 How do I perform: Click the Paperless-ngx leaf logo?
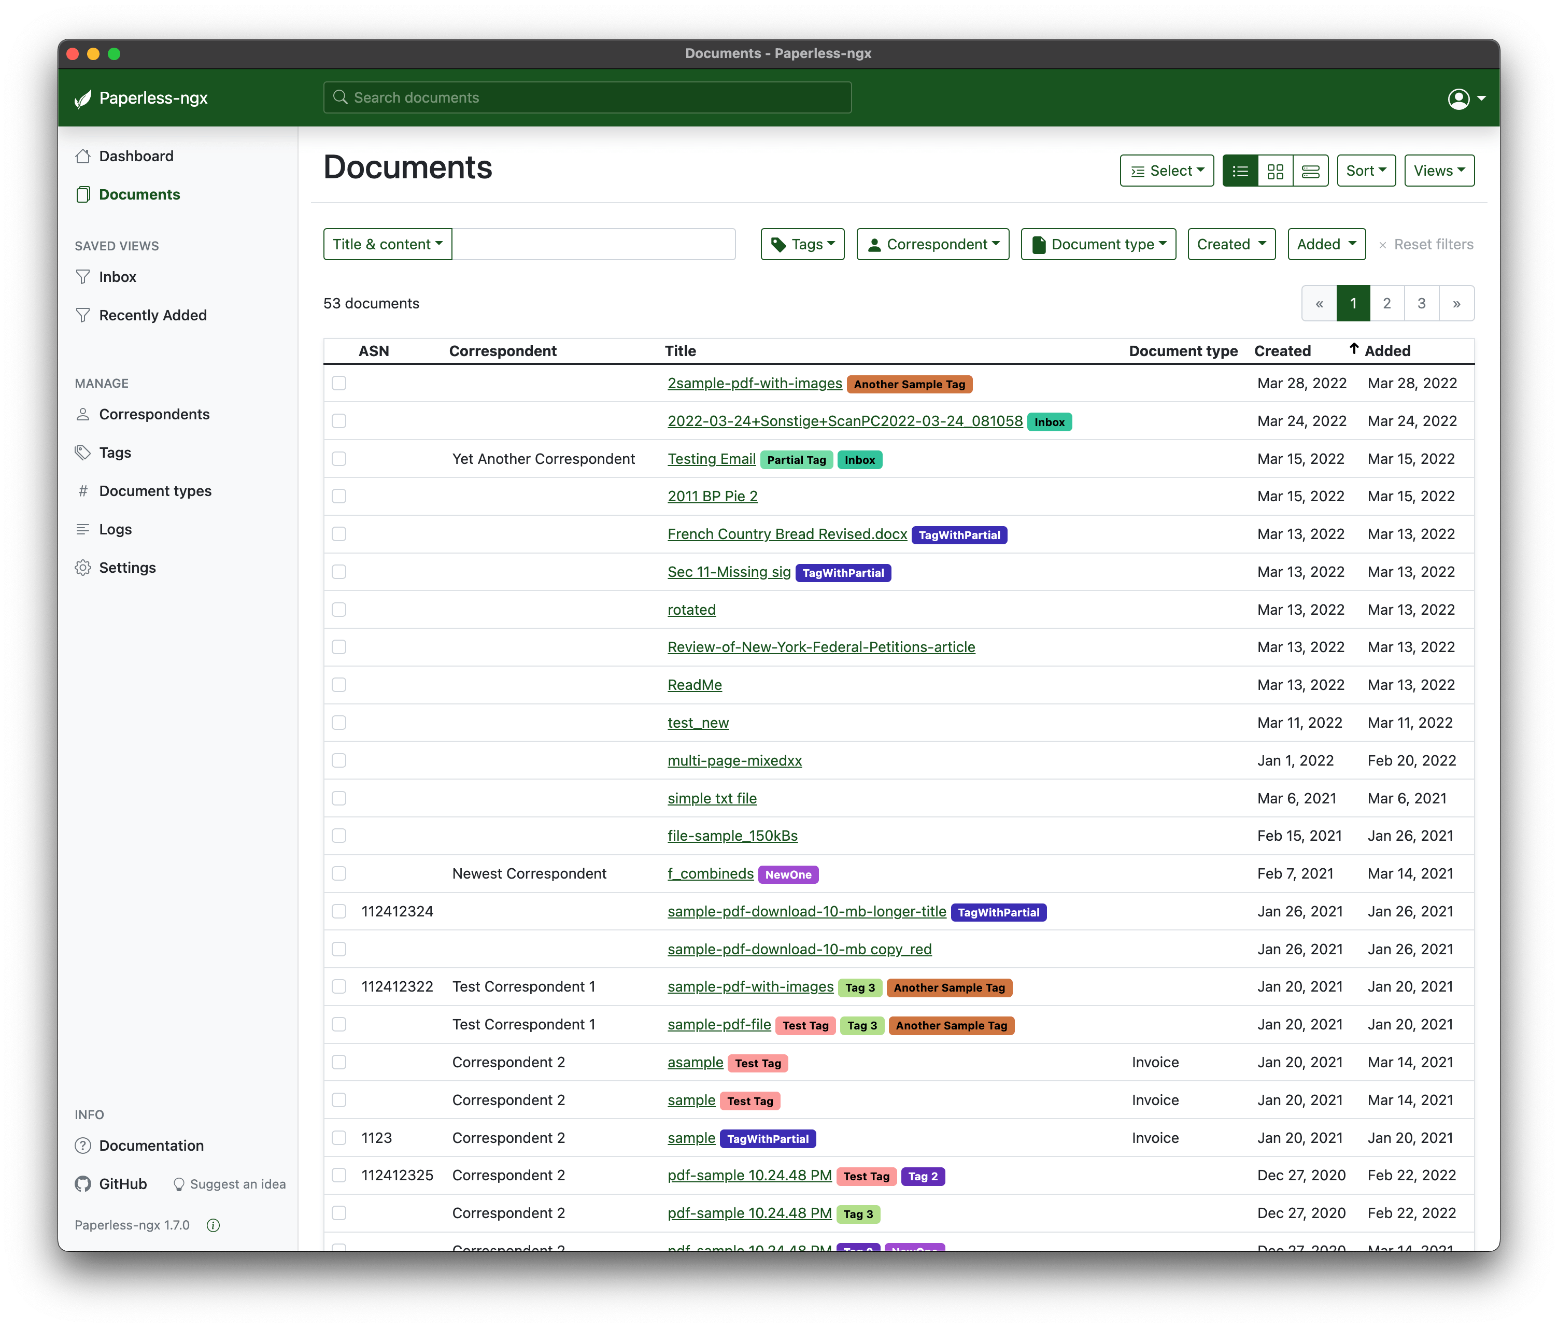click(83, 98)
